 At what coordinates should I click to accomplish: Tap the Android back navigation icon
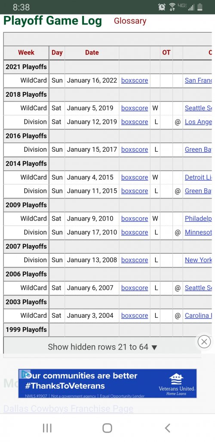click(167, 428)
